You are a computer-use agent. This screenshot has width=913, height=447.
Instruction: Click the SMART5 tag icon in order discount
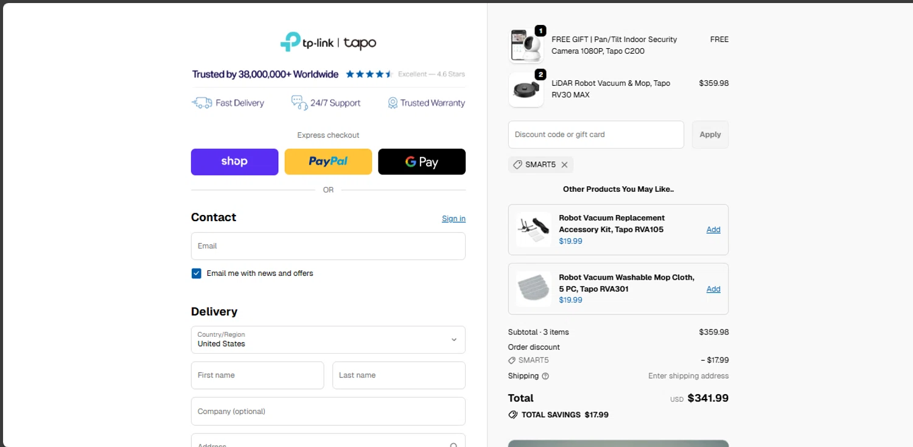[512, 361]
